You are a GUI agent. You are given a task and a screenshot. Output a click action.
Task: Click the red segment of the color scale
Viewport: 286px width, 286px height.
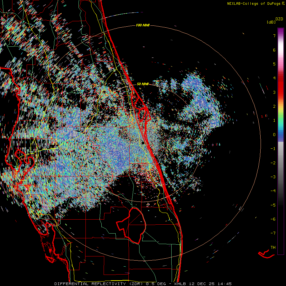[x=281, y=86]
